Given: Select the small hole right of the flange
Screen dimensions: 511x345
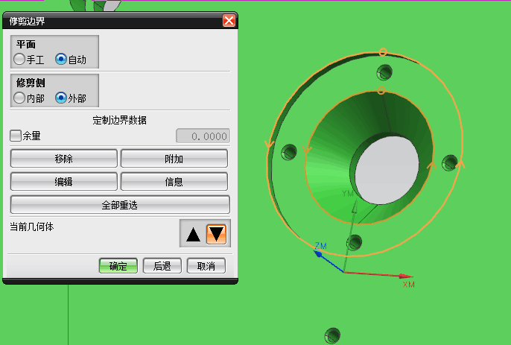Looking at the screenshot, I should pyautogui.click(x=450, y=162).
